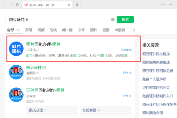Open the three-dot more options menu

(x=163, y=5)
